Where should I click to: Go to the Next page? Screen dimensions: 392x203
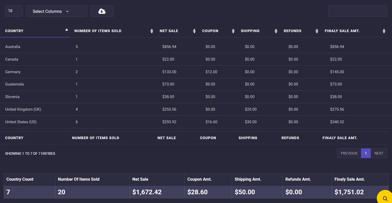click(x=379, y=153)
